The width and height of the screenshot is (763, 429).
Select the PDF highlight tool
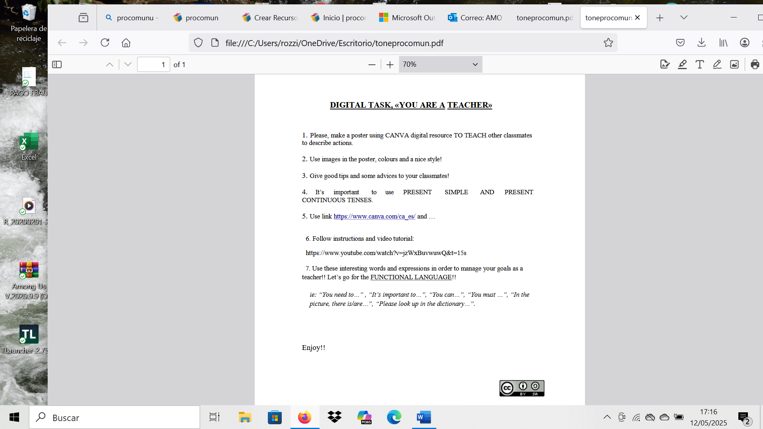[x=682, y=64]
